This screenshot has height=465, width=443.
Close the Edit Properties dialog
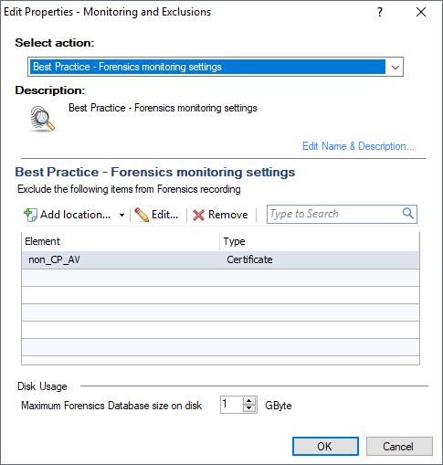[421, 12]
